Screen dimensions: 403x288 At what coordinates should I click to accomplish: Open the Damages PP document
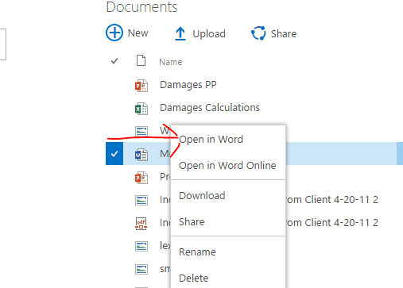(188, 85)
